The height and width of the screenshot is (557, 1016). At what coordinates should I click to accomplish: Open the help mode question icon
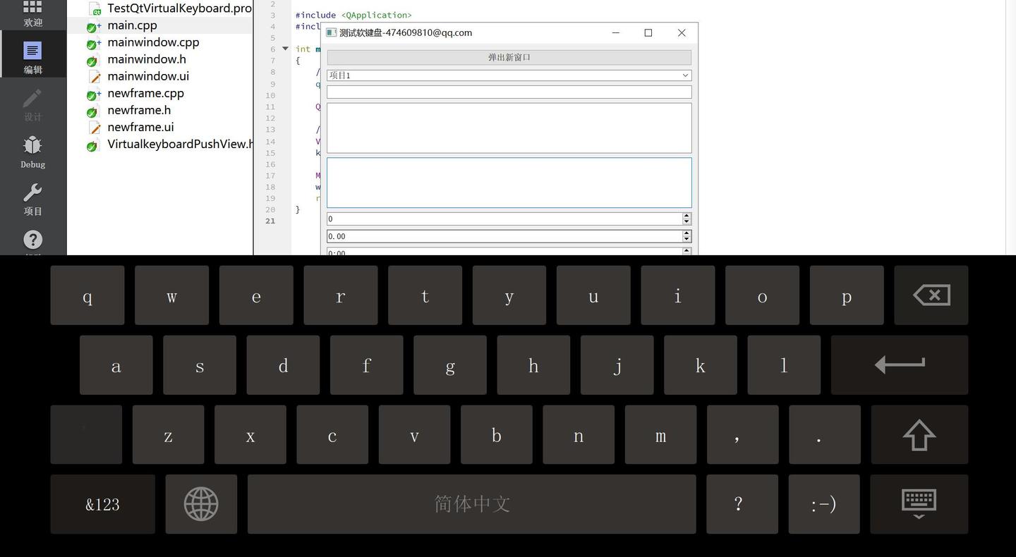pos(32,240)
